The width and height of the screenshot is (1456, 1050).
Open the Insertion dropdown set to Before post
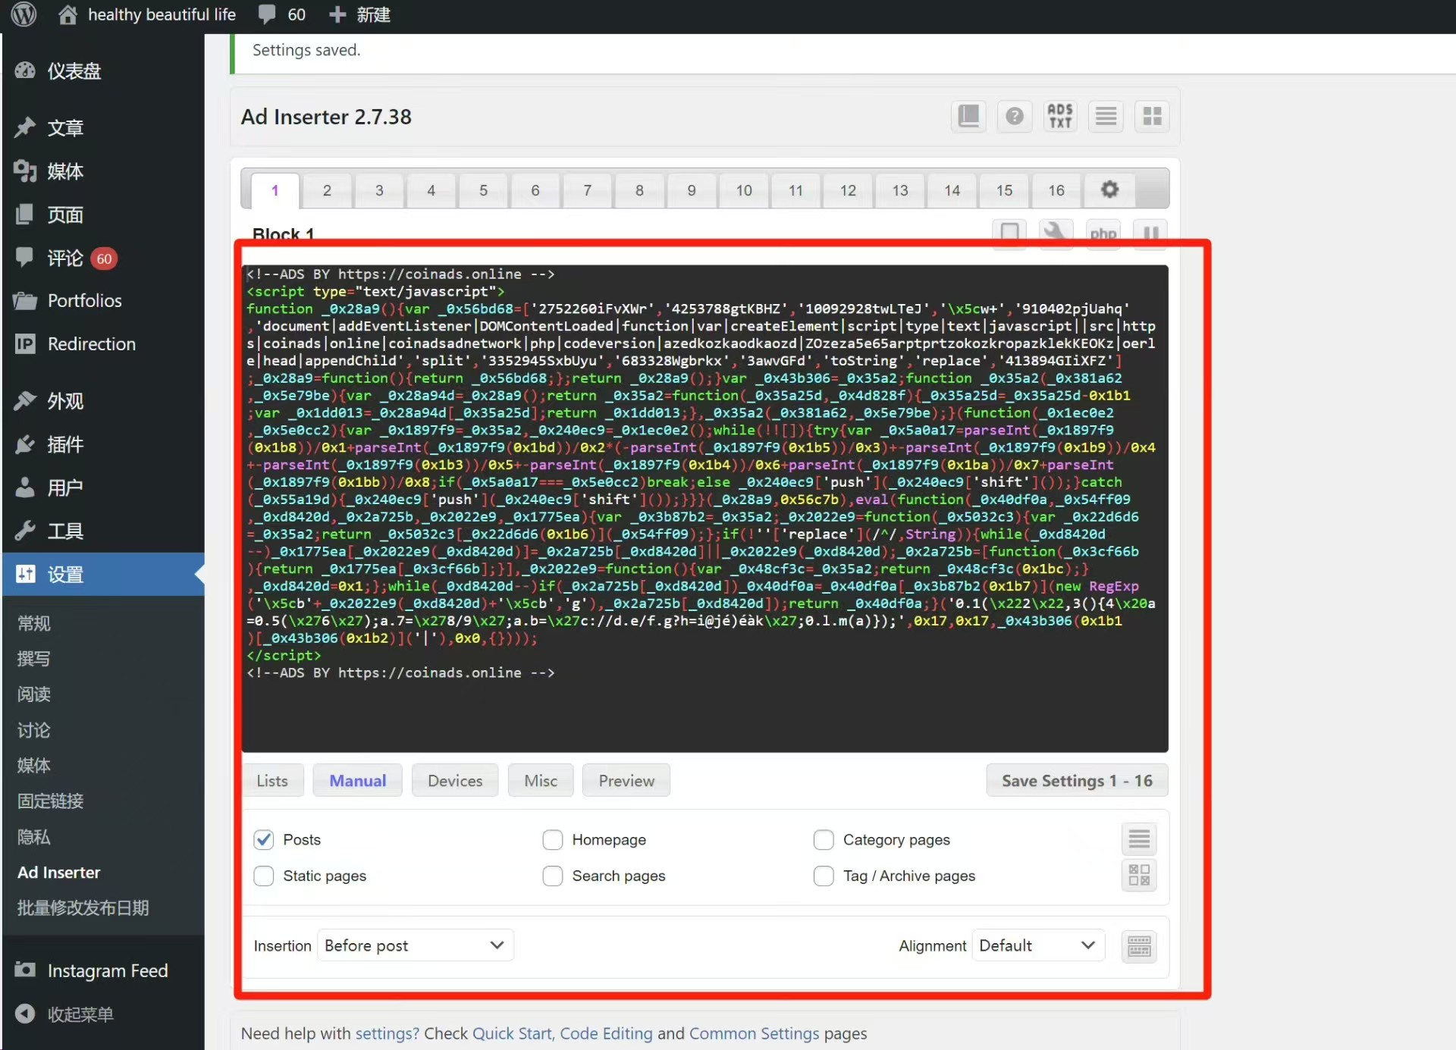click(x=416, y=945)
